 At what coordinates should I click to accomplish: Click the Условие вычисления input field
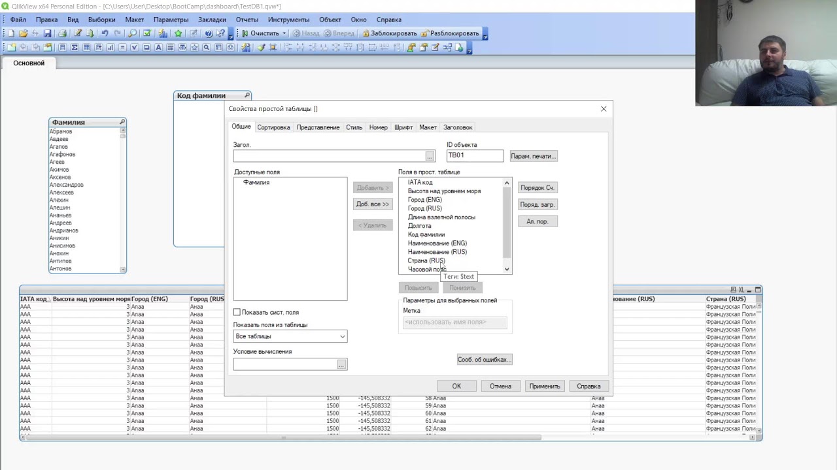[285, 364]
